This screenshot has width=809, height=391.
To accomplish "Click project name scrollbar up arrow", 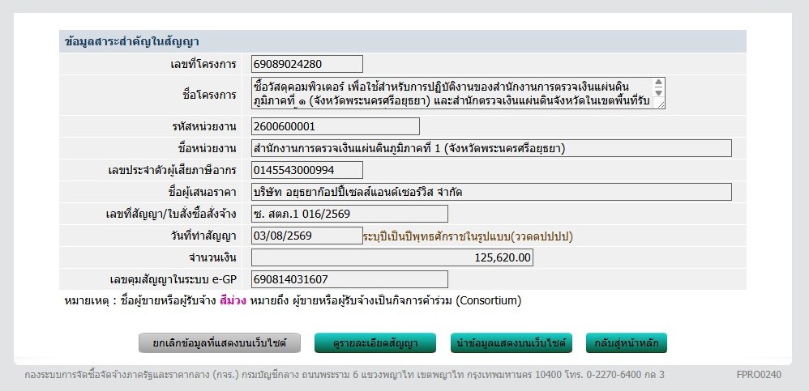I will coord(658,82).
